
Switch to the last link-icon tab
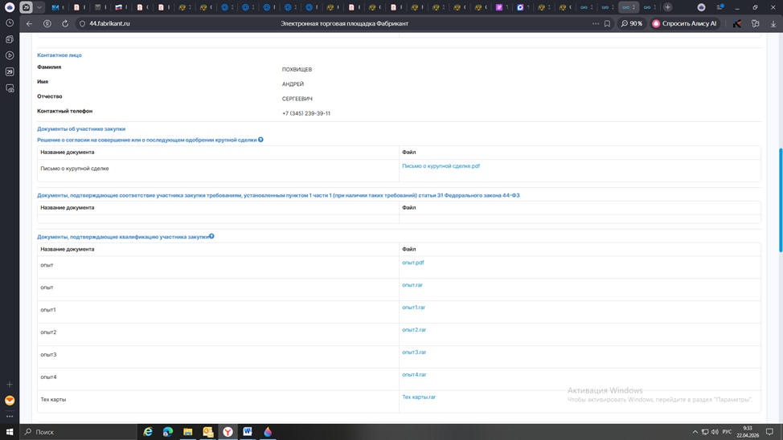pos(647,7)
